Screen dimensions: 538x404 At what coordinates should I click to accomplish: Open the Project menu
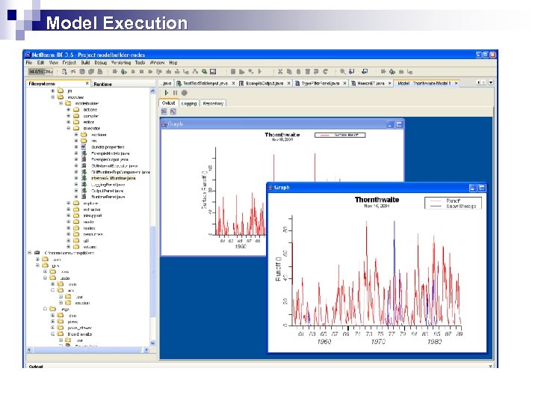(69, 63)
